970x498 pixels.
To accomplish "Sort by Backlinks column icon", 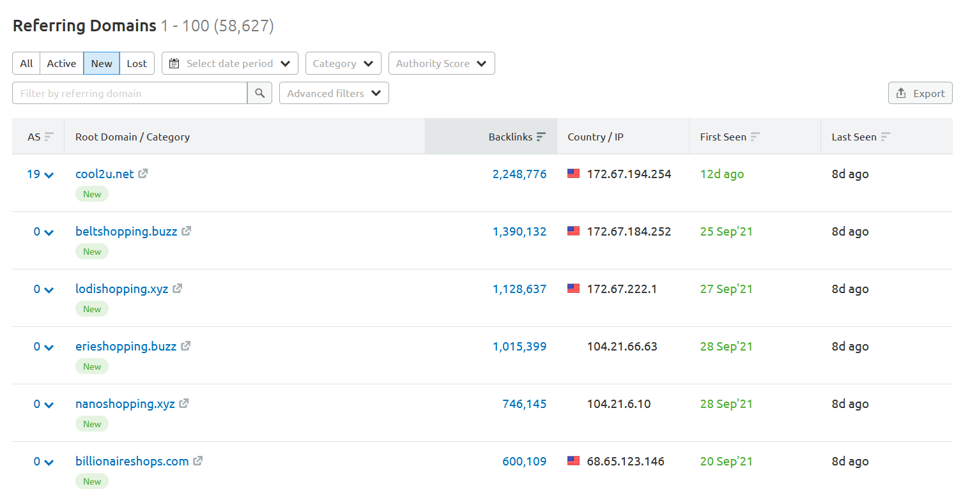I will 541,137.
